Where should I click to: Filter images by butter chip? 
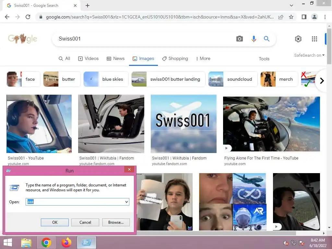tap(62, 79)
